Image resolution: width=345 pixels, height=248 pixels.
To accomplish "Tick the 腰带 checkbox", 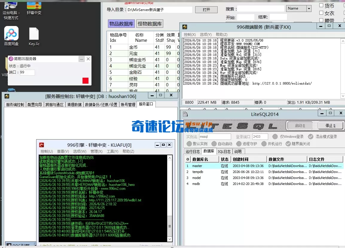I will coord(321,20).
